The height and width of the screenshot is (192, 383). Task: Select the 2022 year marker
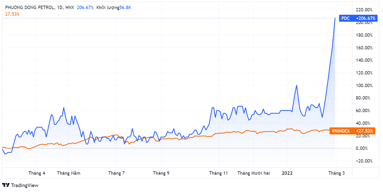tap(287, 173)
